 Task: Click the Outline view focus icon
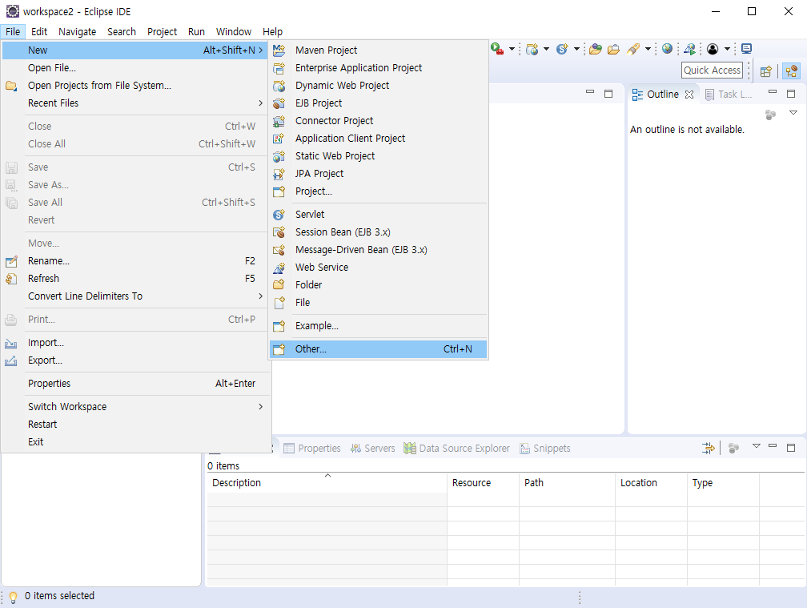[770, 115]
